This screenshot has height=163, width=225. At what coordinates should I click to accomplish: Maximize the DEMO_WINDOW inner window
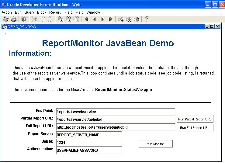pyautogui.click(x=212, y=26)
